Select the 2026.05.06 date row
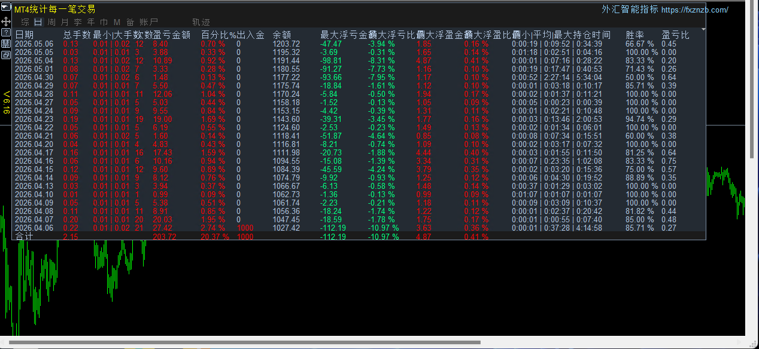This screenshot has width=759, height=349. [34, 44]
